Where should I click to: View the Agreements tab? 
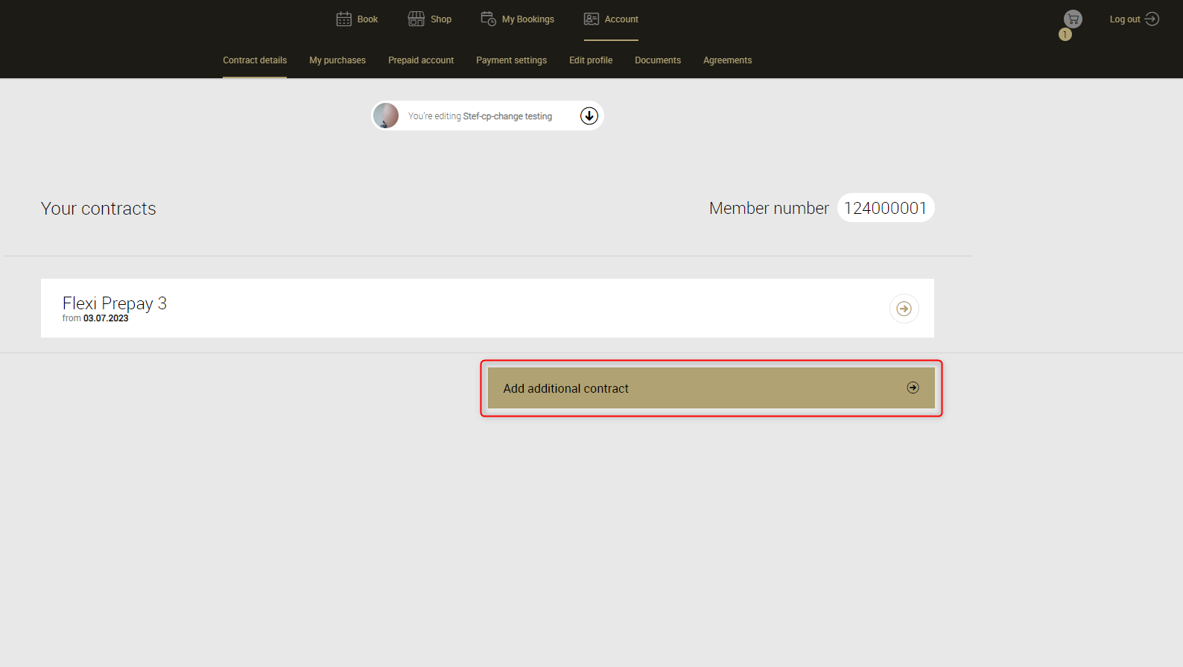(727, 60)
